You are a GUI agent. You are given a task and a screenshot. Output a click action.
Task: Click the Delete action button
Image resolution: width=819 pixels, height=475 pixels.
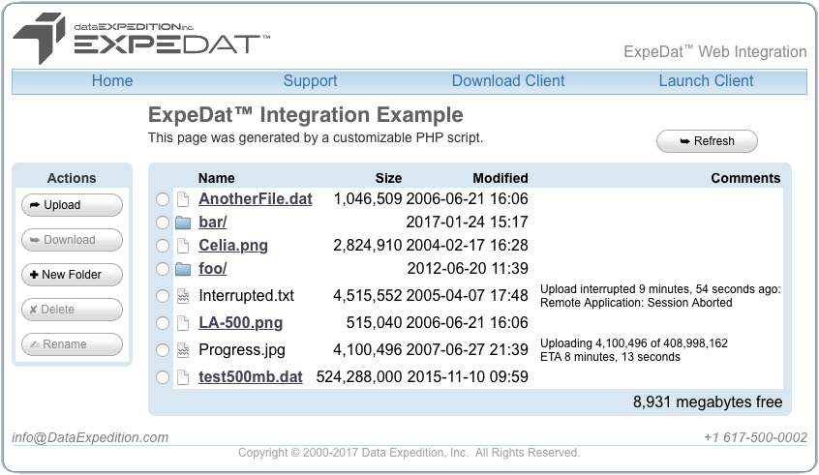pos(72,310)
